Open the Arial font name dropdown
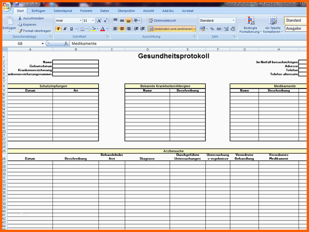 (x=81, y=20)
